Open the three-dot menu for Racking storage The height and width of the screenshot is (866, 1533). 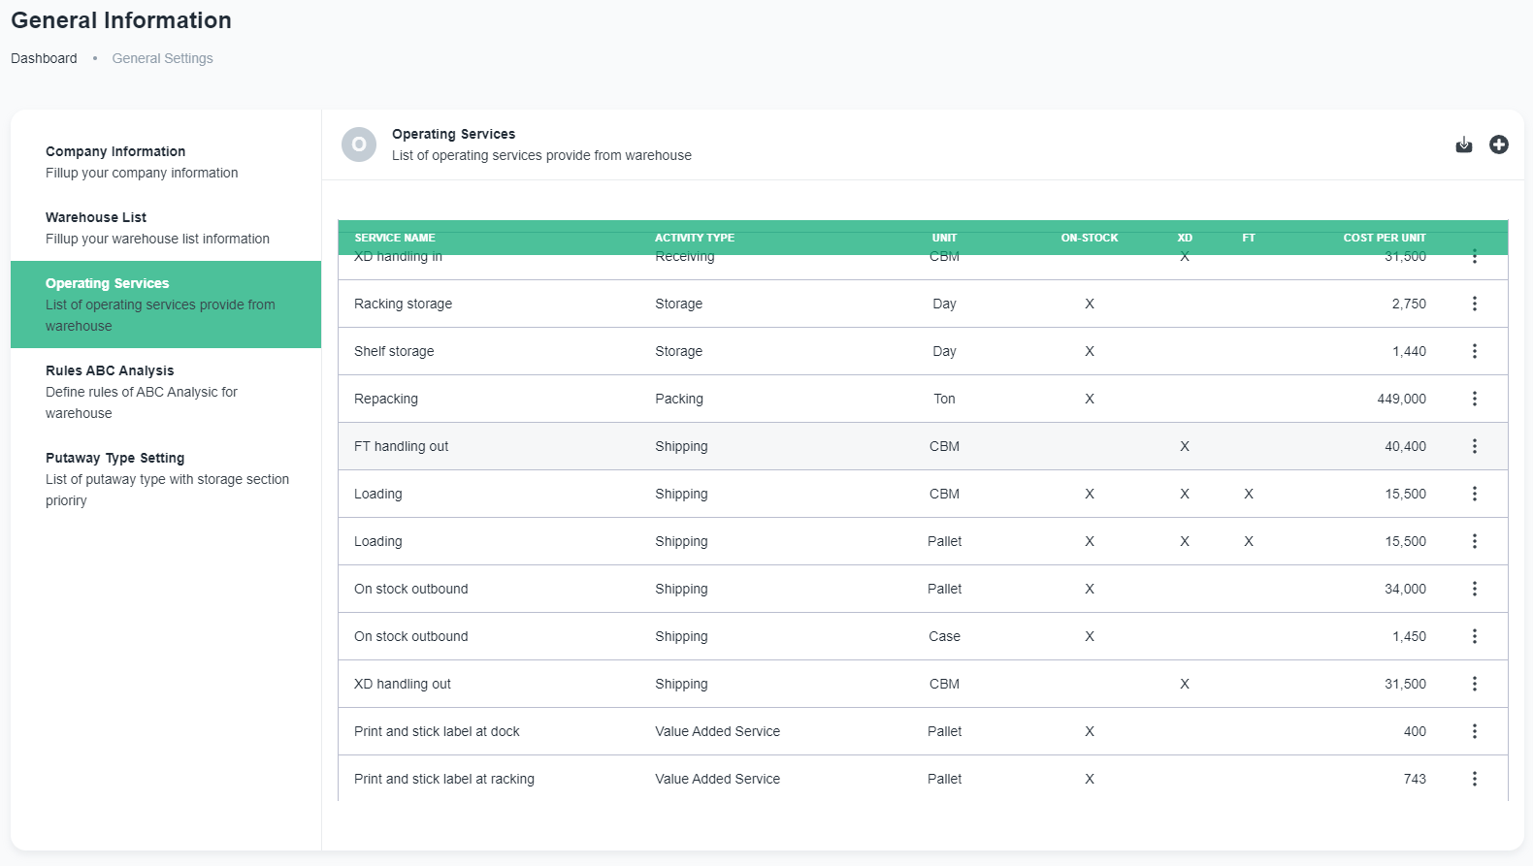[x=1474, y=304]
